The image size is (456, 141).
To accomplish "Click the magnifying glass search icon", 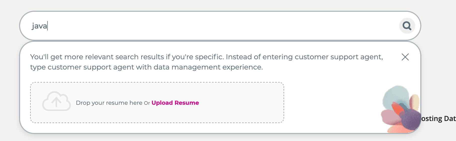I will click(407, 25).
